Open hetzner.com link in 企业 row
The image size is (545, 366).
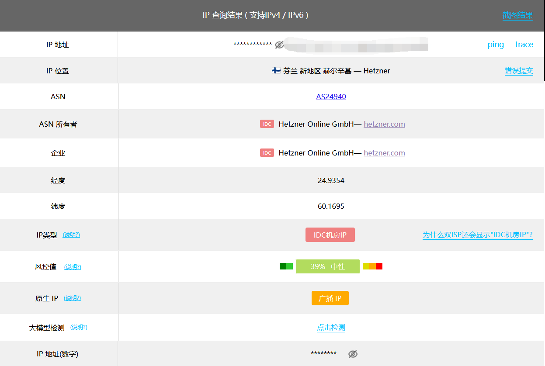tap(384, 153)
